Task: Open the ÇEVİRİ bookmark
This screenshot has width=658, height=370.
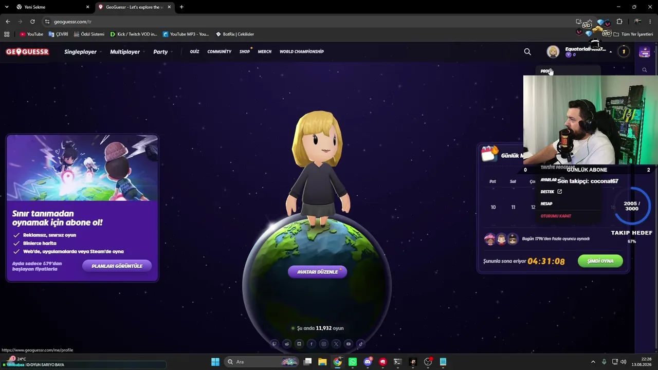Action: 59,34
